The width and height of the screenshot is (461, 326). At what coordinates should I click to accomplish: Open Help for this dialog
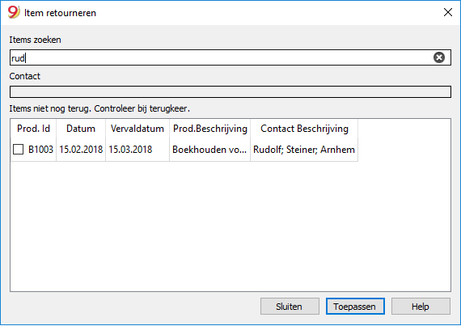(x=421, y=307)
